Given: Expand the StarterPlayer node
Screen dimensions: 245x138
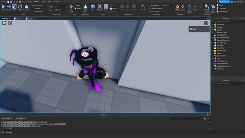Looking at the screenshot, I should coord(212,51).
